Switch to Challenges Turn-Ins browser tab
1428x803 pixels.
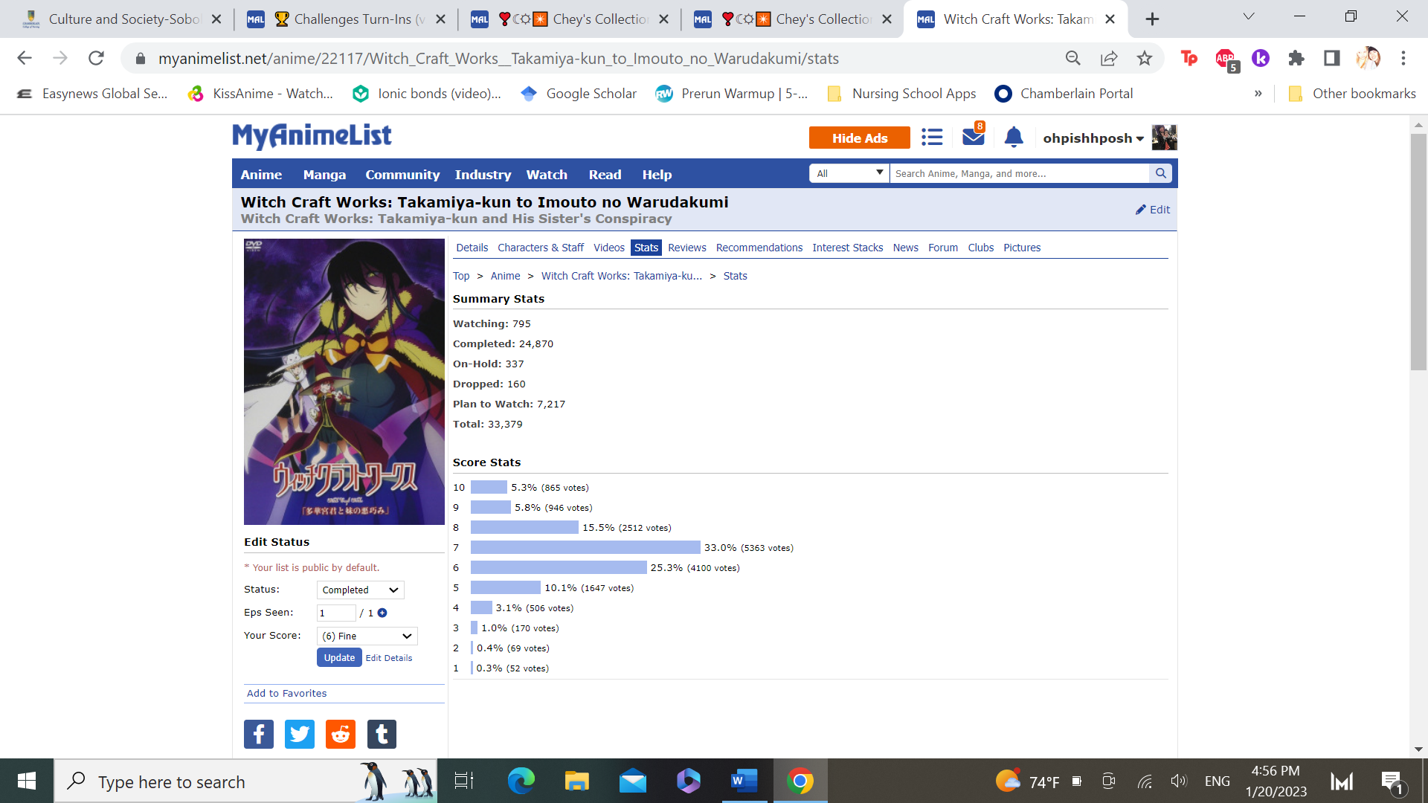click(x=346, y=19)
